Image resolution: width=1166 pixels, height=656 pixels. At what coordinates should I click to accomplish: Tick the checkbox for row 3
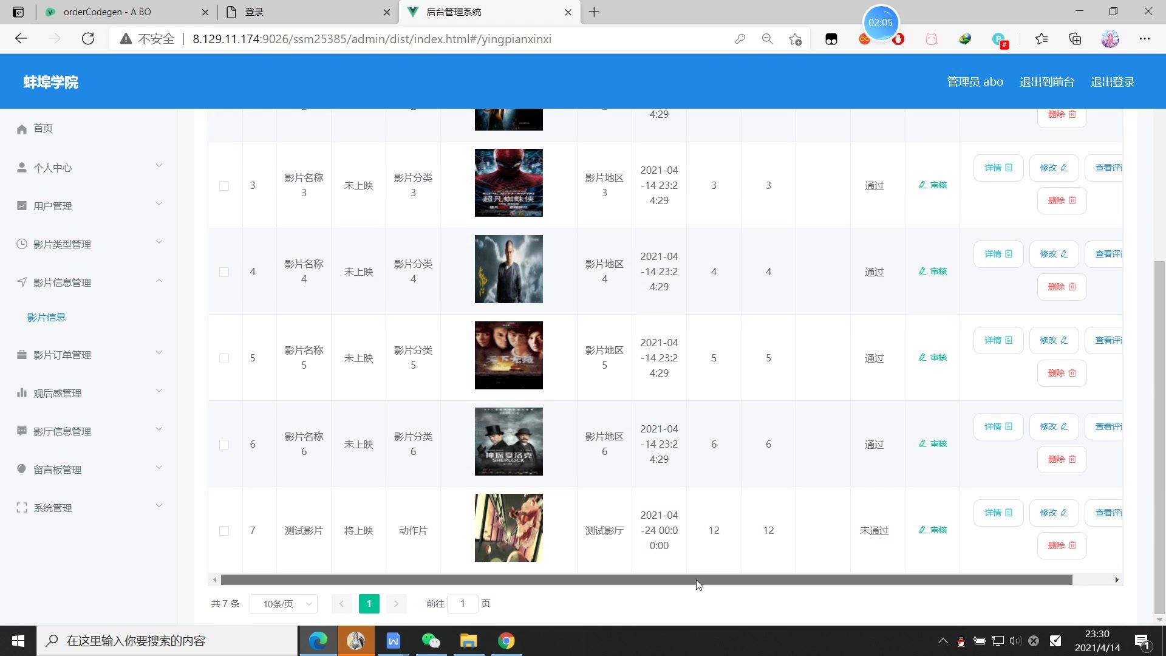pos(224,186)
